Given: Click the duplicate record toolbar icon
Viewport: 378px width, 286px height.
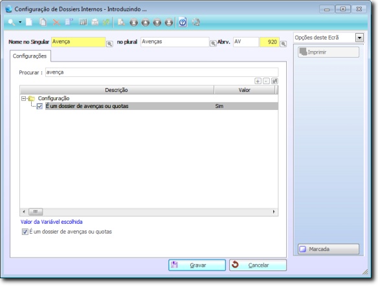Looking at the screenshot, I should (43, 22).
